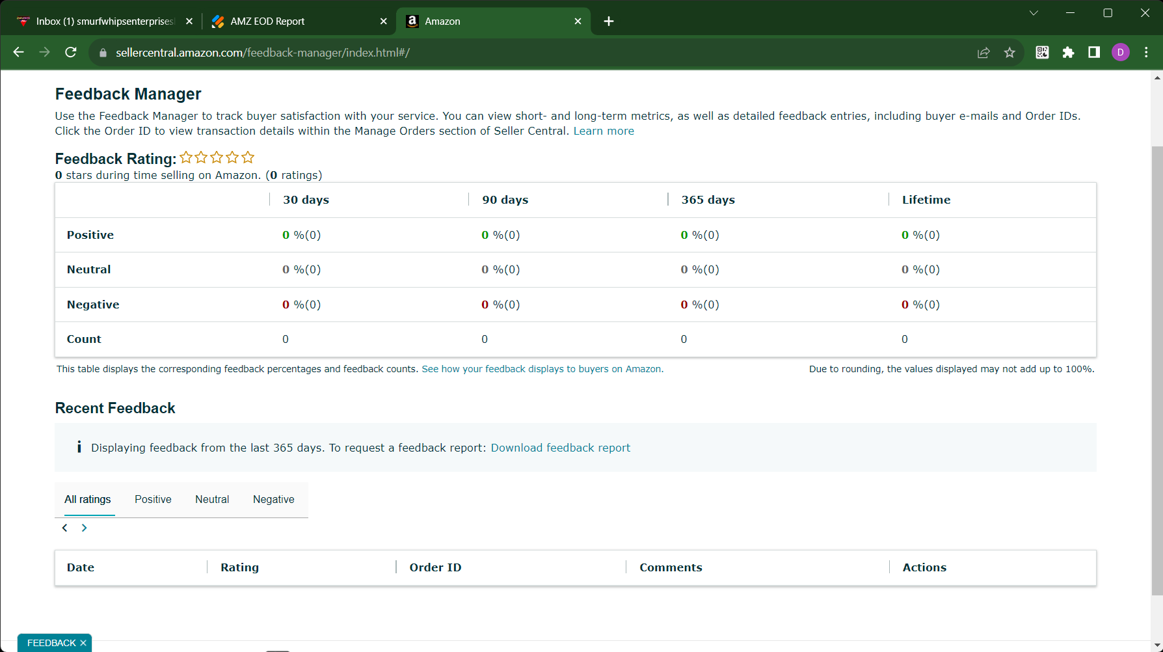Click the 365 days column header
1163x652 pixels.
click(708, 200)
